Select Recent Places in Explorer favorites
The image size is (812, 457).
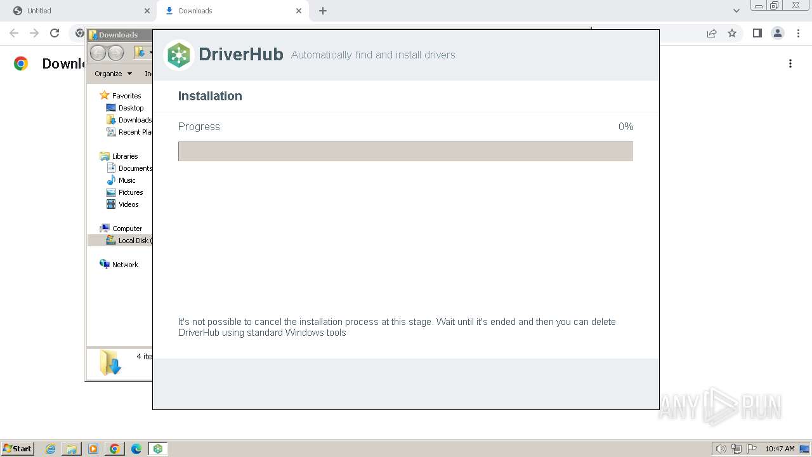tap(129, 132)
